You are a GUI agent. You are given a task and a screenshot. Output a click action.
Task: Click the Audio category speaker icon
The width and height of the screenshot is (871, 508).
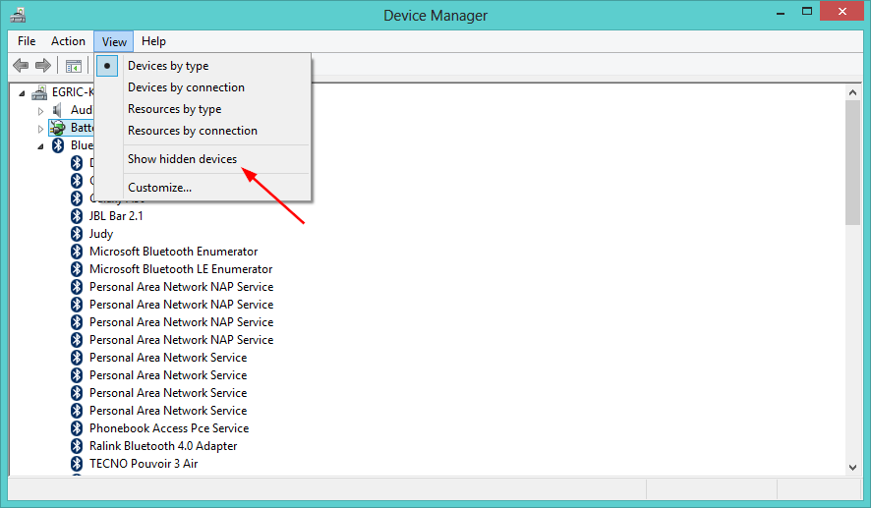pyautogui.click(x=57, y=110)
